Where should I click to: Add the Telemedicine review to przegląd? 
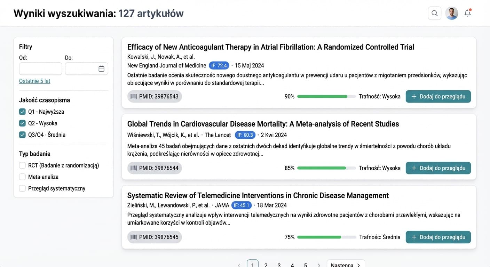click(438, 237)
